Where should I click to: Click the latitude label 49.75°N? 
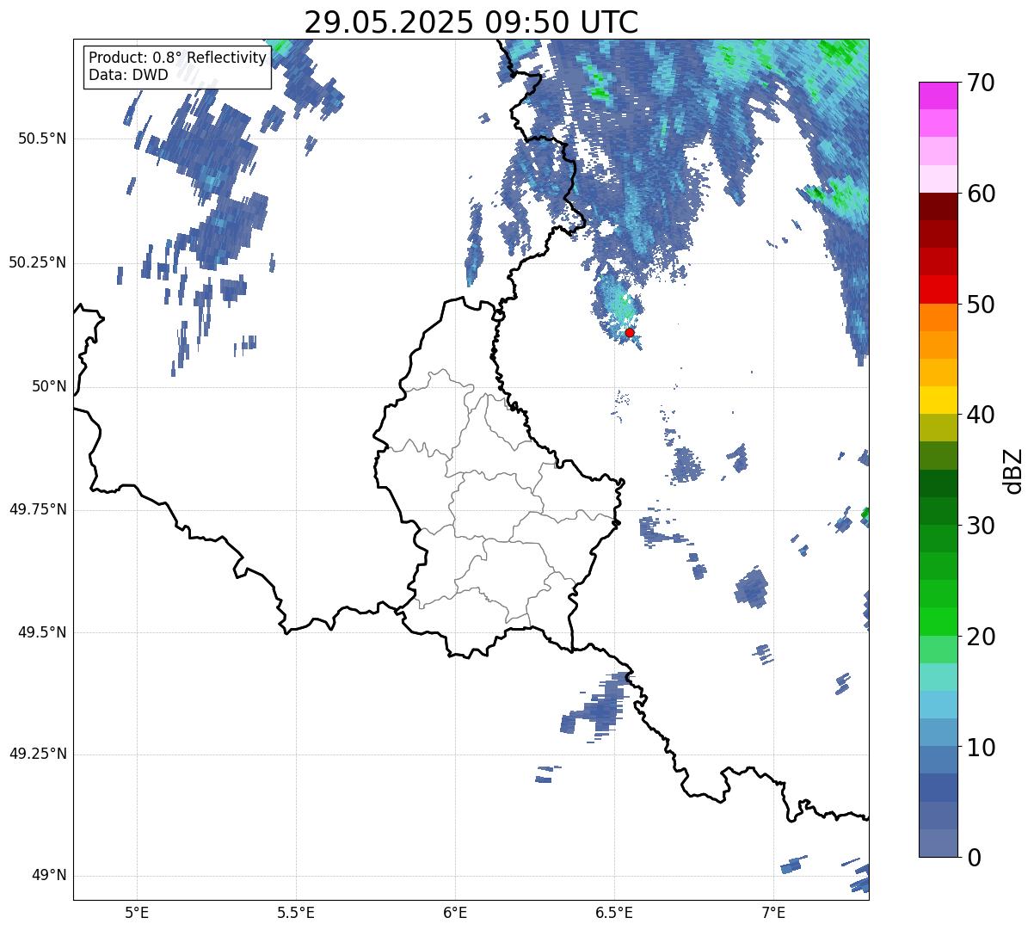click(x=38, y=509)
